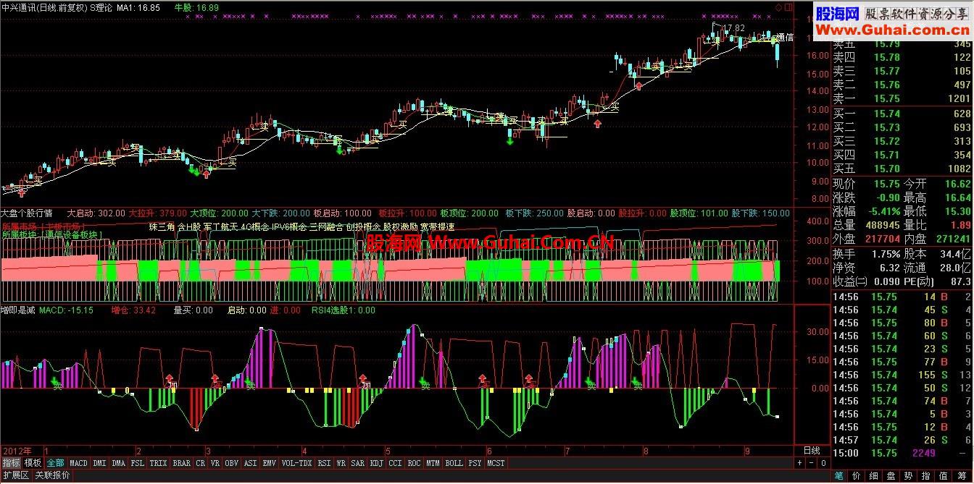Select the 全部 indicator tab

pyautogui.click(x=55, y=463)
